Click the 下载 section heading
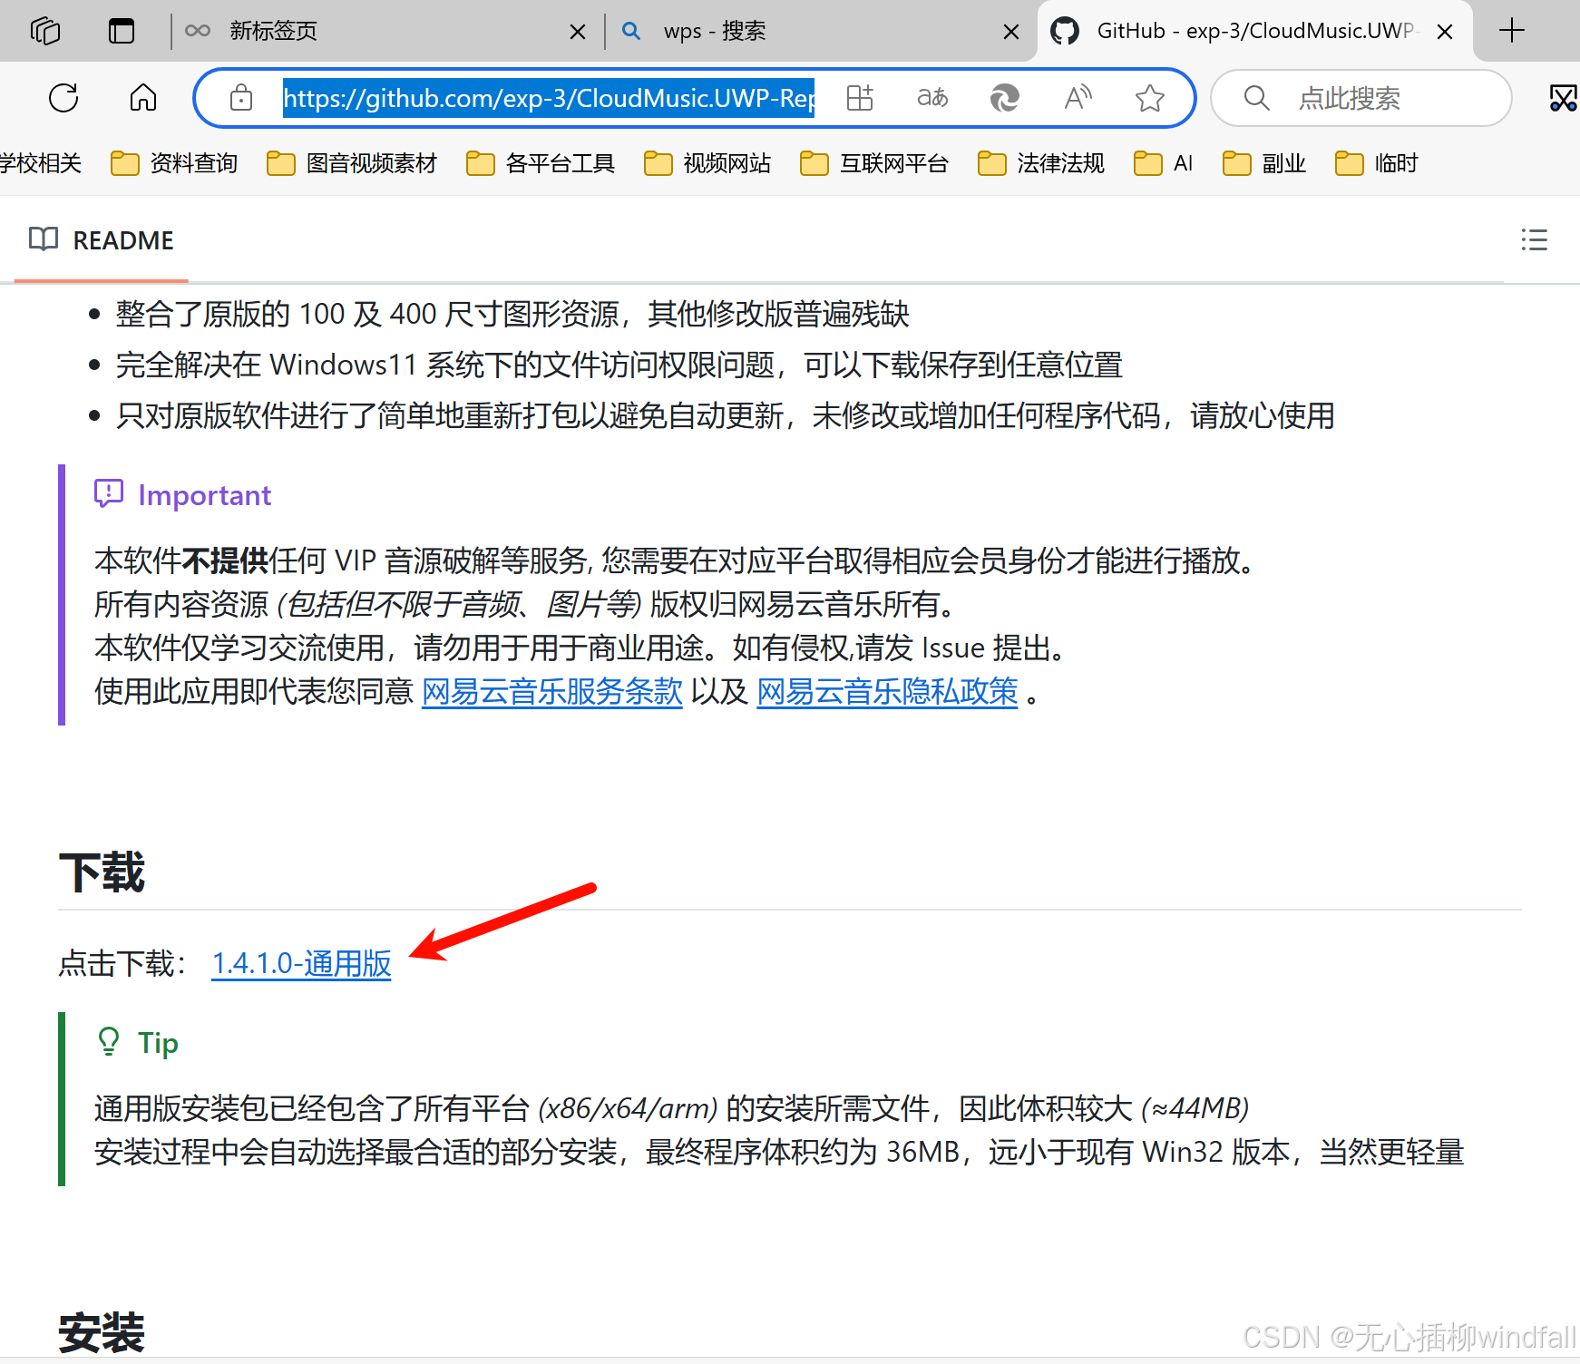Screen dimensions: 1580x1364 [x=102, y=872]
